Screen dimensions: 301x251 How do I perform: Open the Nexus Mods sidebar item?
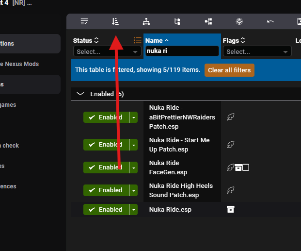(19, 64)
